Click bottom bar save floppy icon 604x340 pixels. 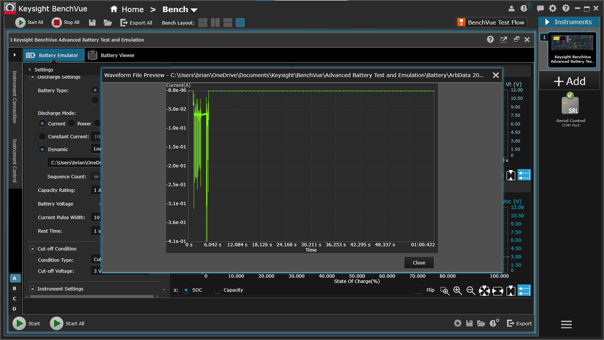470,323
